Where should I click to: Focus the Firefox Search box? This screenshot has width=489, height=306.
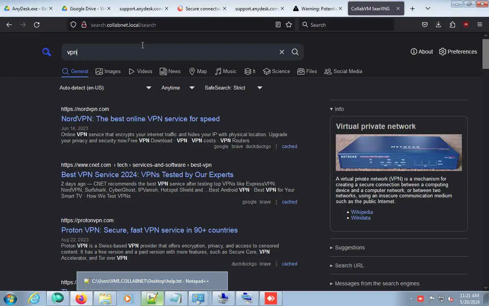pyautogui.click(x=346, y=24)
